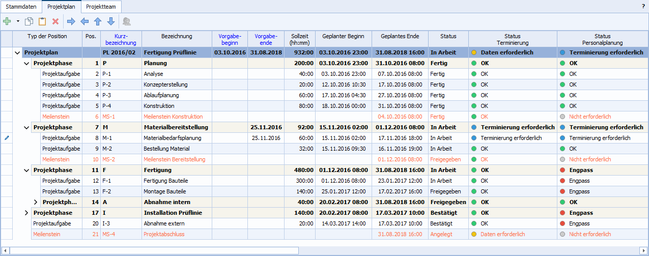Click the red X delete icon
This screenshot has height=256, width=649.
[x=55, y=21]
